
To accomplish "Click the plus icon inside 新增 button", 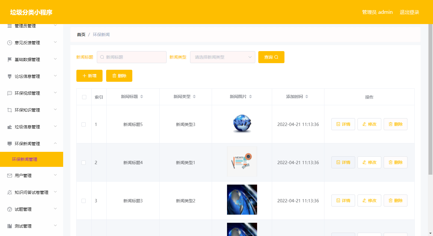I will [84, 75].
